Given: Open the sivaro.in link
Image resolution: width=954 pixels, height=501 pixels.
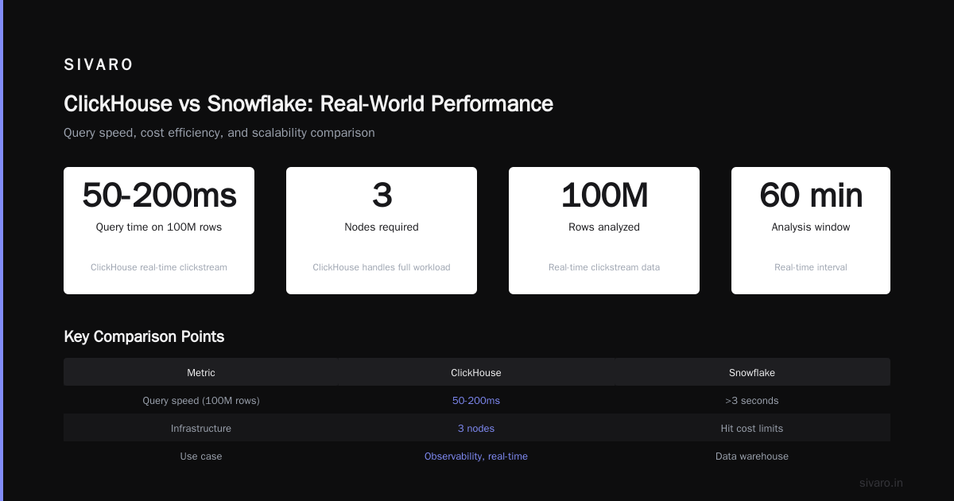Looking at the screenshot, I should [882, 483].
